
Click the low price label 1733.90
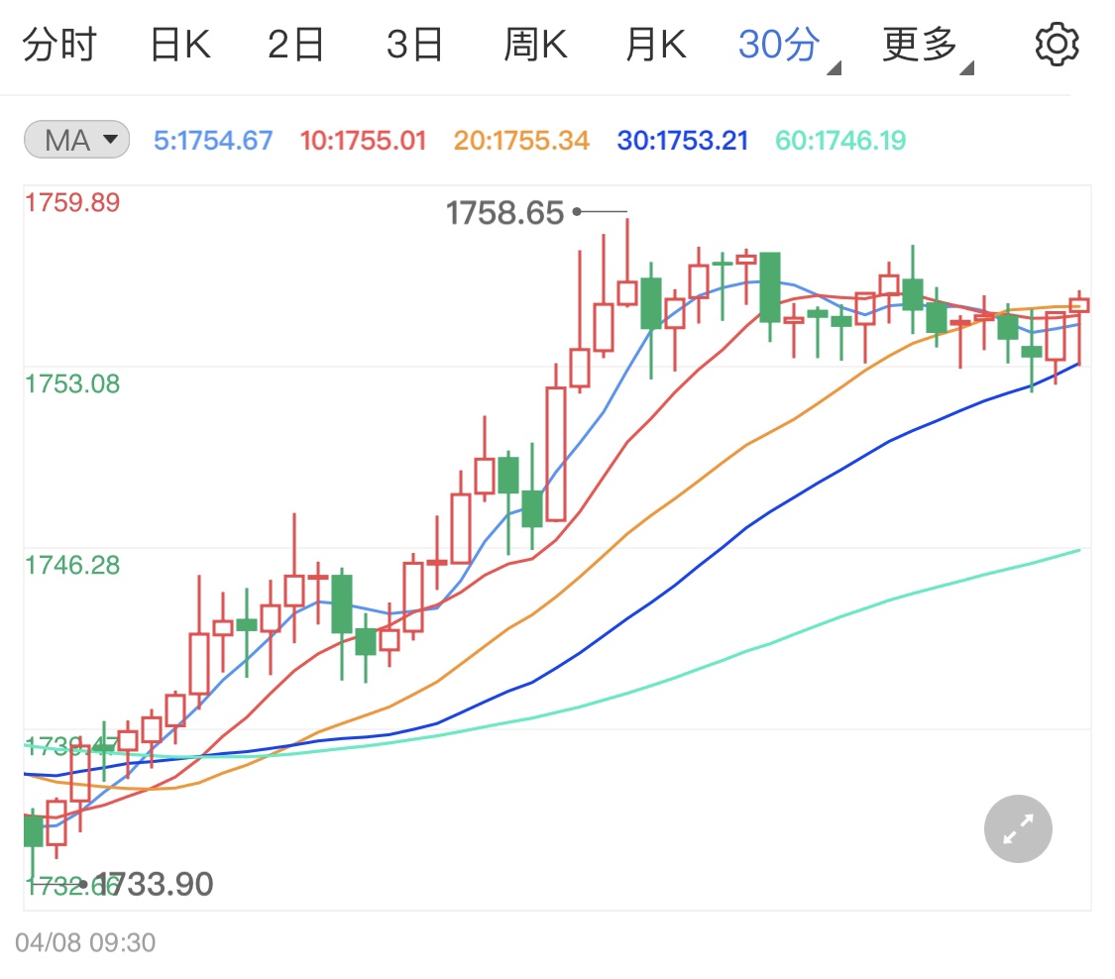point(153,885)
